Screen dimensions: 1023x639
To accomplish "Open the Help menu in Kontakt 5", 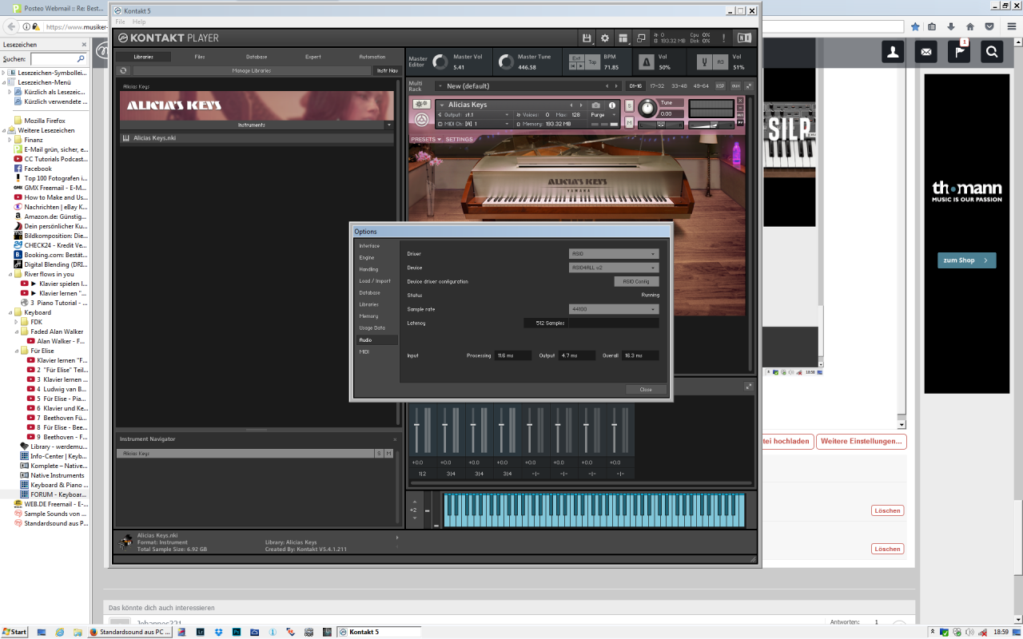I will click(139, 22).
